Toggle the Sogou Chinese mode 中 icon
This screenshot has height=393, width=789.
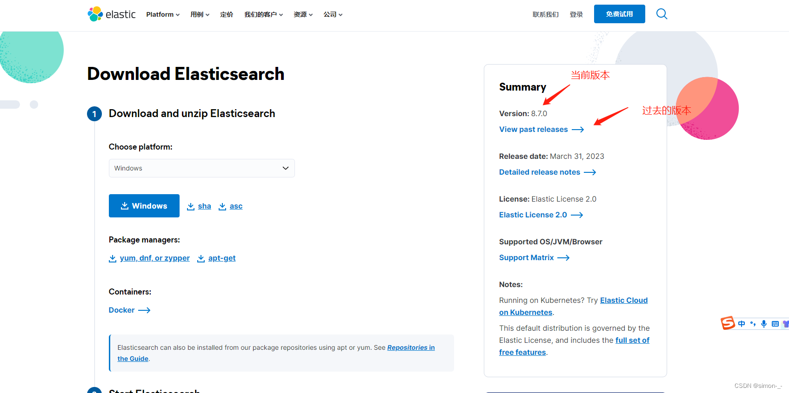coord(742,324)
